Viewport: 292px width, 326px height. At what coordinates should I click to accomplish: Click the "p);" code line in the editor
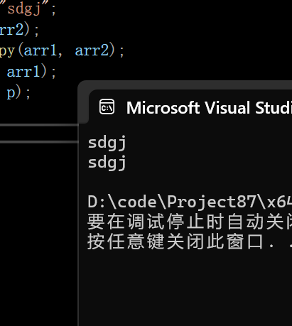tap(18, 93)
